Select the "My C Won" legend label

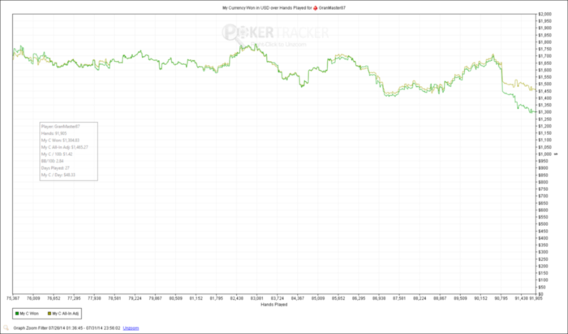pos(29,314)
